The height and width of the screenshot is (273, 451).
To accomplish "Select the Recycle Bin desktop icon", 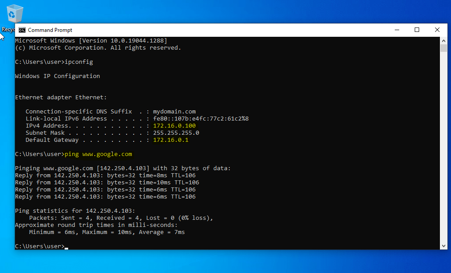I will pos(14,14).
